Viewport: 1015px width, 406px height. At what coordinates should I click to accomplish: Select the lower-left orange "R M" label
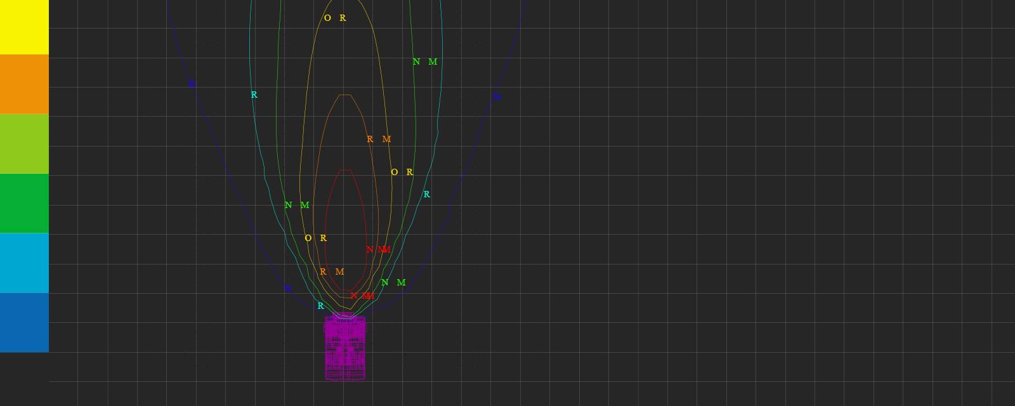[331, 272]
